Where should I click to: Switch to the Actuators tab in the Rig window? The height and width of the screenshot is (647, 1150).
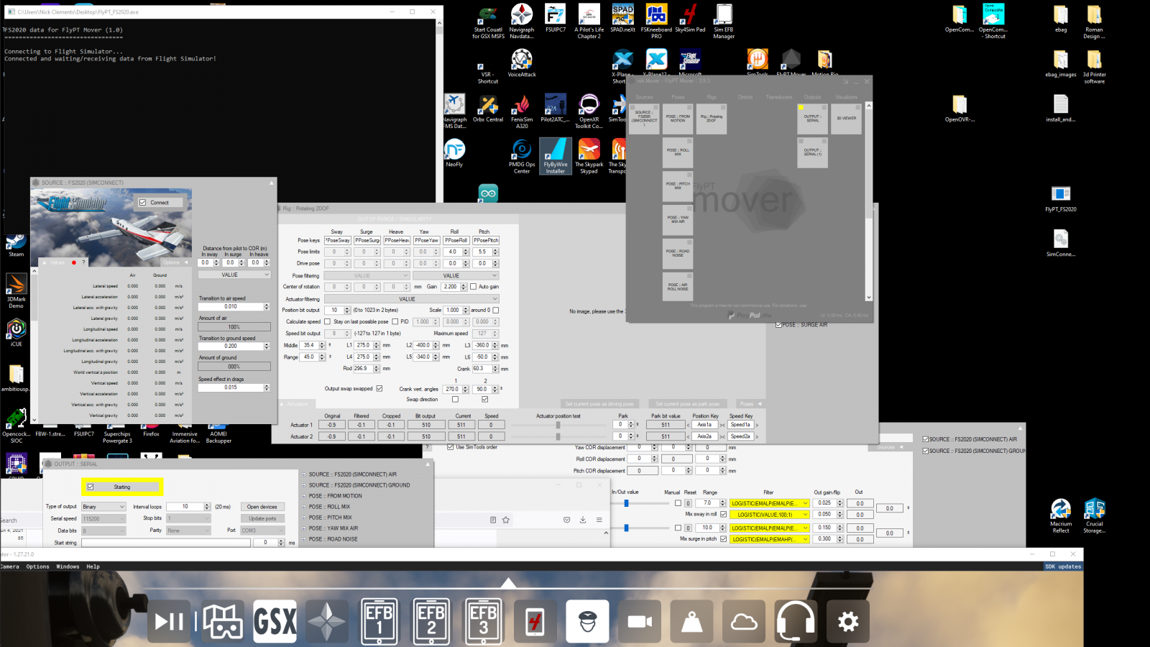(298, 404)
